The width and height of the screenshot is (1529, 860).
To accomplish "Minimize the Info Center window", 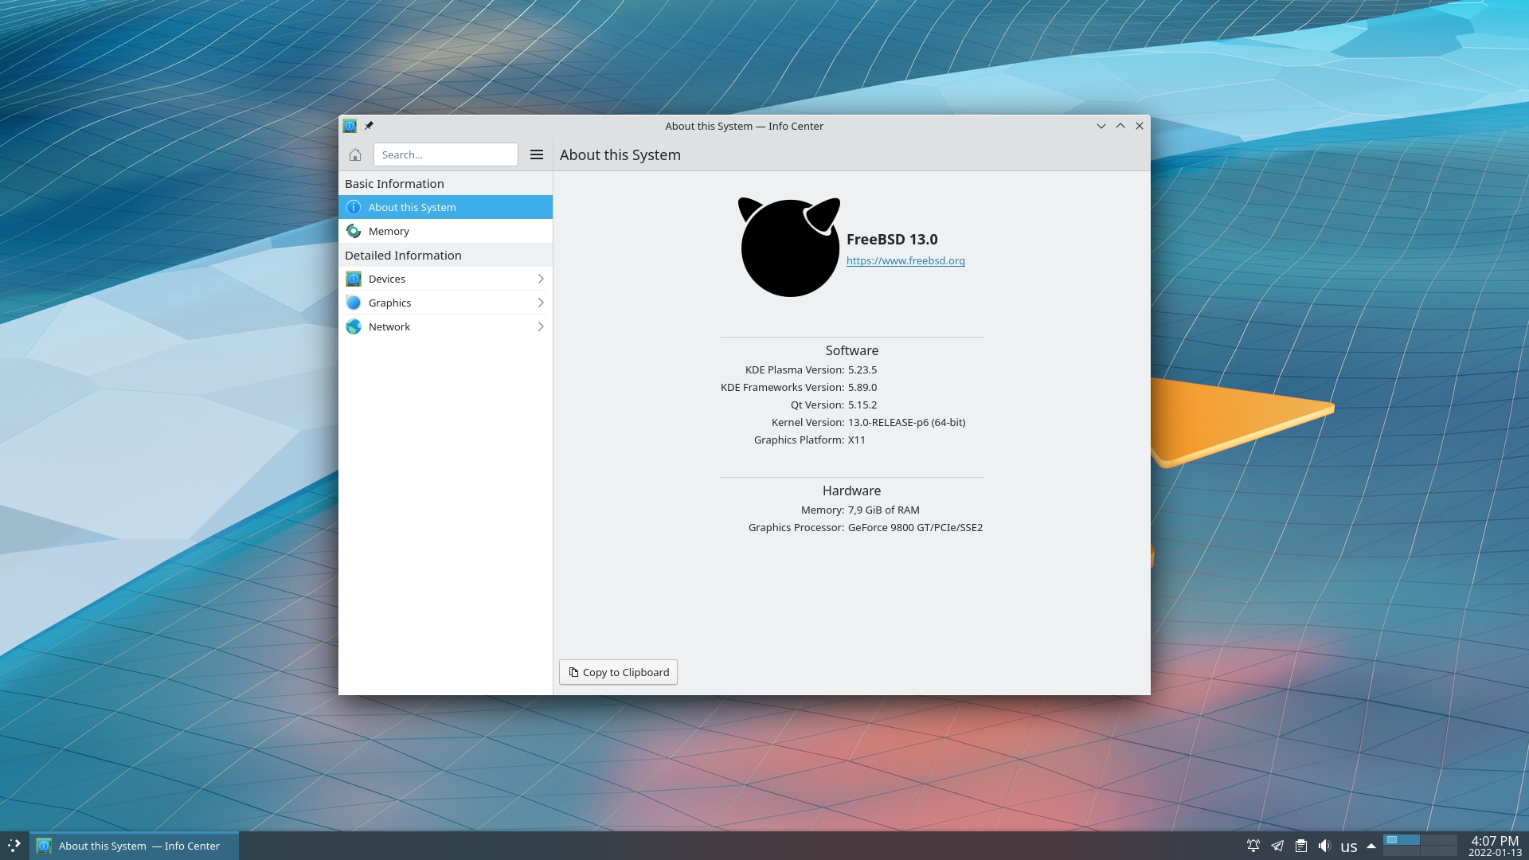I will [x=1101, y=126].
